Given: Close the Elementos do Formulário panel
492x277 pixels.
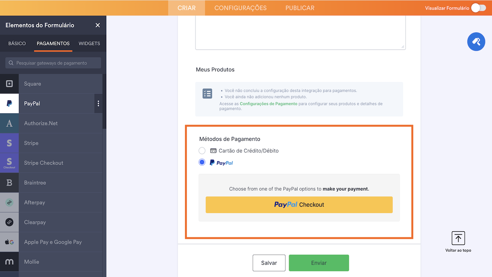Looking at the screenshot, I should [98, 25].
